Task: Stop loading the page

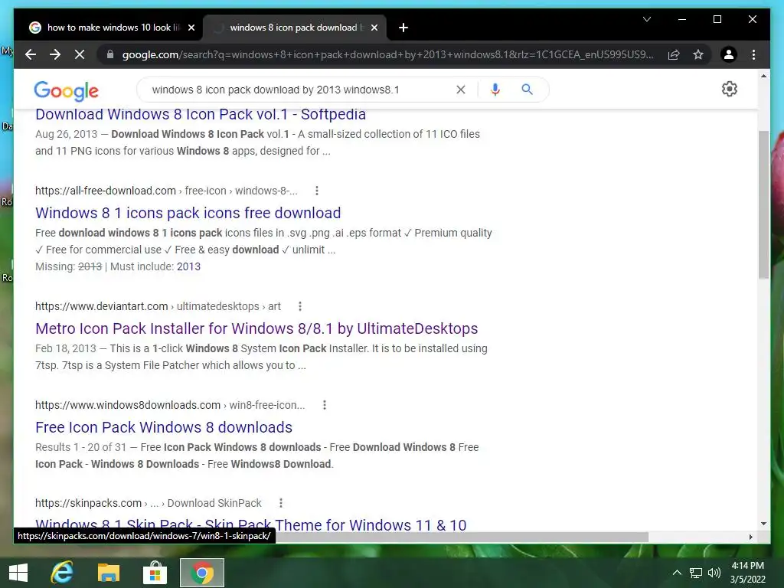Action: (x=80, y=54)
